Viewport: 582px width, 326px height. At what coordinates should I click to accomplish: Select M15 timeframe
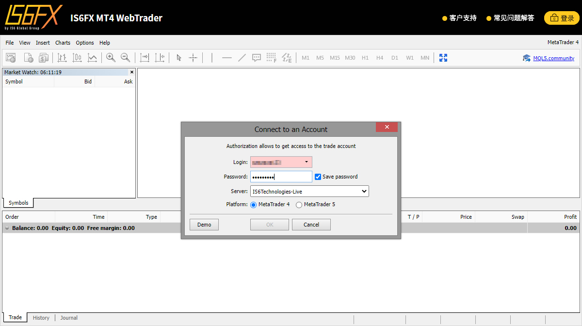pyautogui.click(x=335, y=58)
